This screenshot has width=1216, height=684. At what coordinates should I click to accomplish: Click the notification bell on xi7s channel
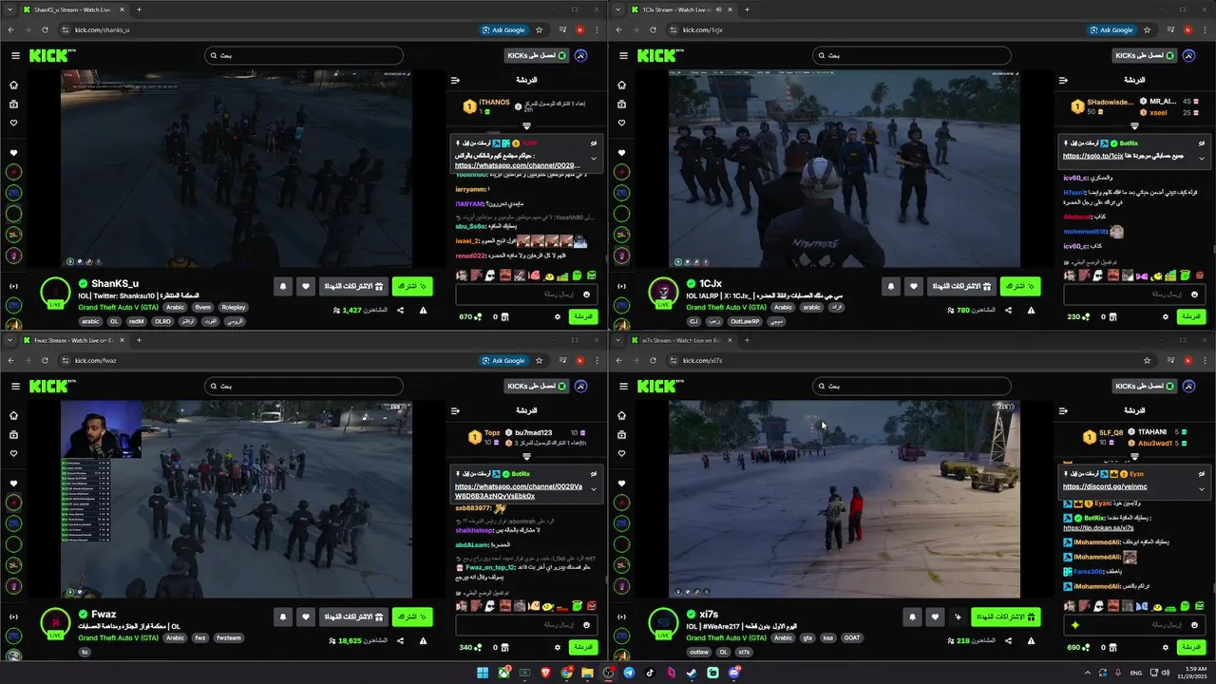tap(912, 617)
